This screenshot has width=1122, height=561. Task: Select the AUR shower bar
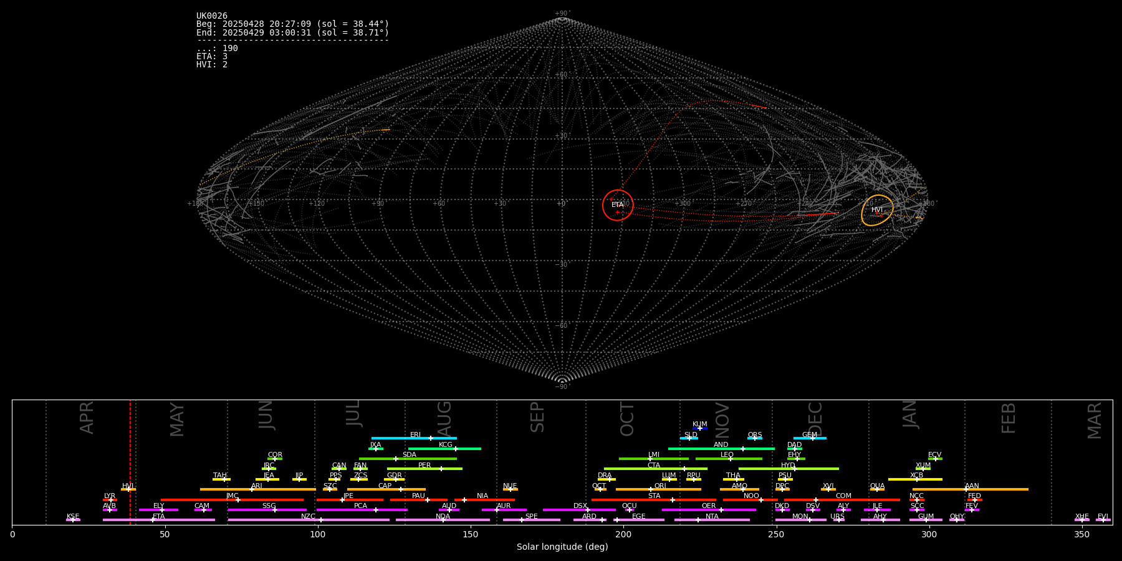(x=504, y=510)
